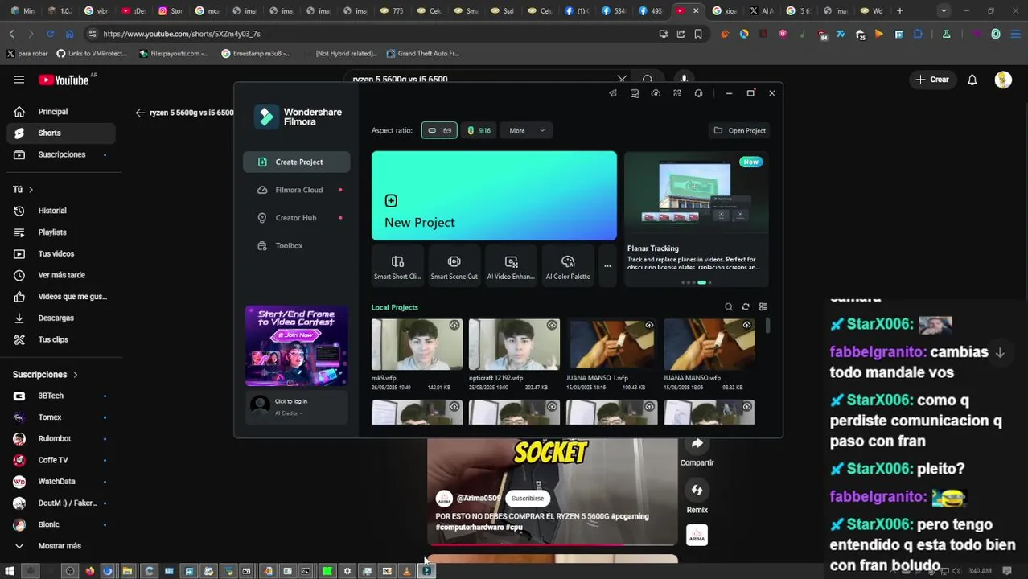Click the Open Project button
1028x579 pixels.
point(740,130)
